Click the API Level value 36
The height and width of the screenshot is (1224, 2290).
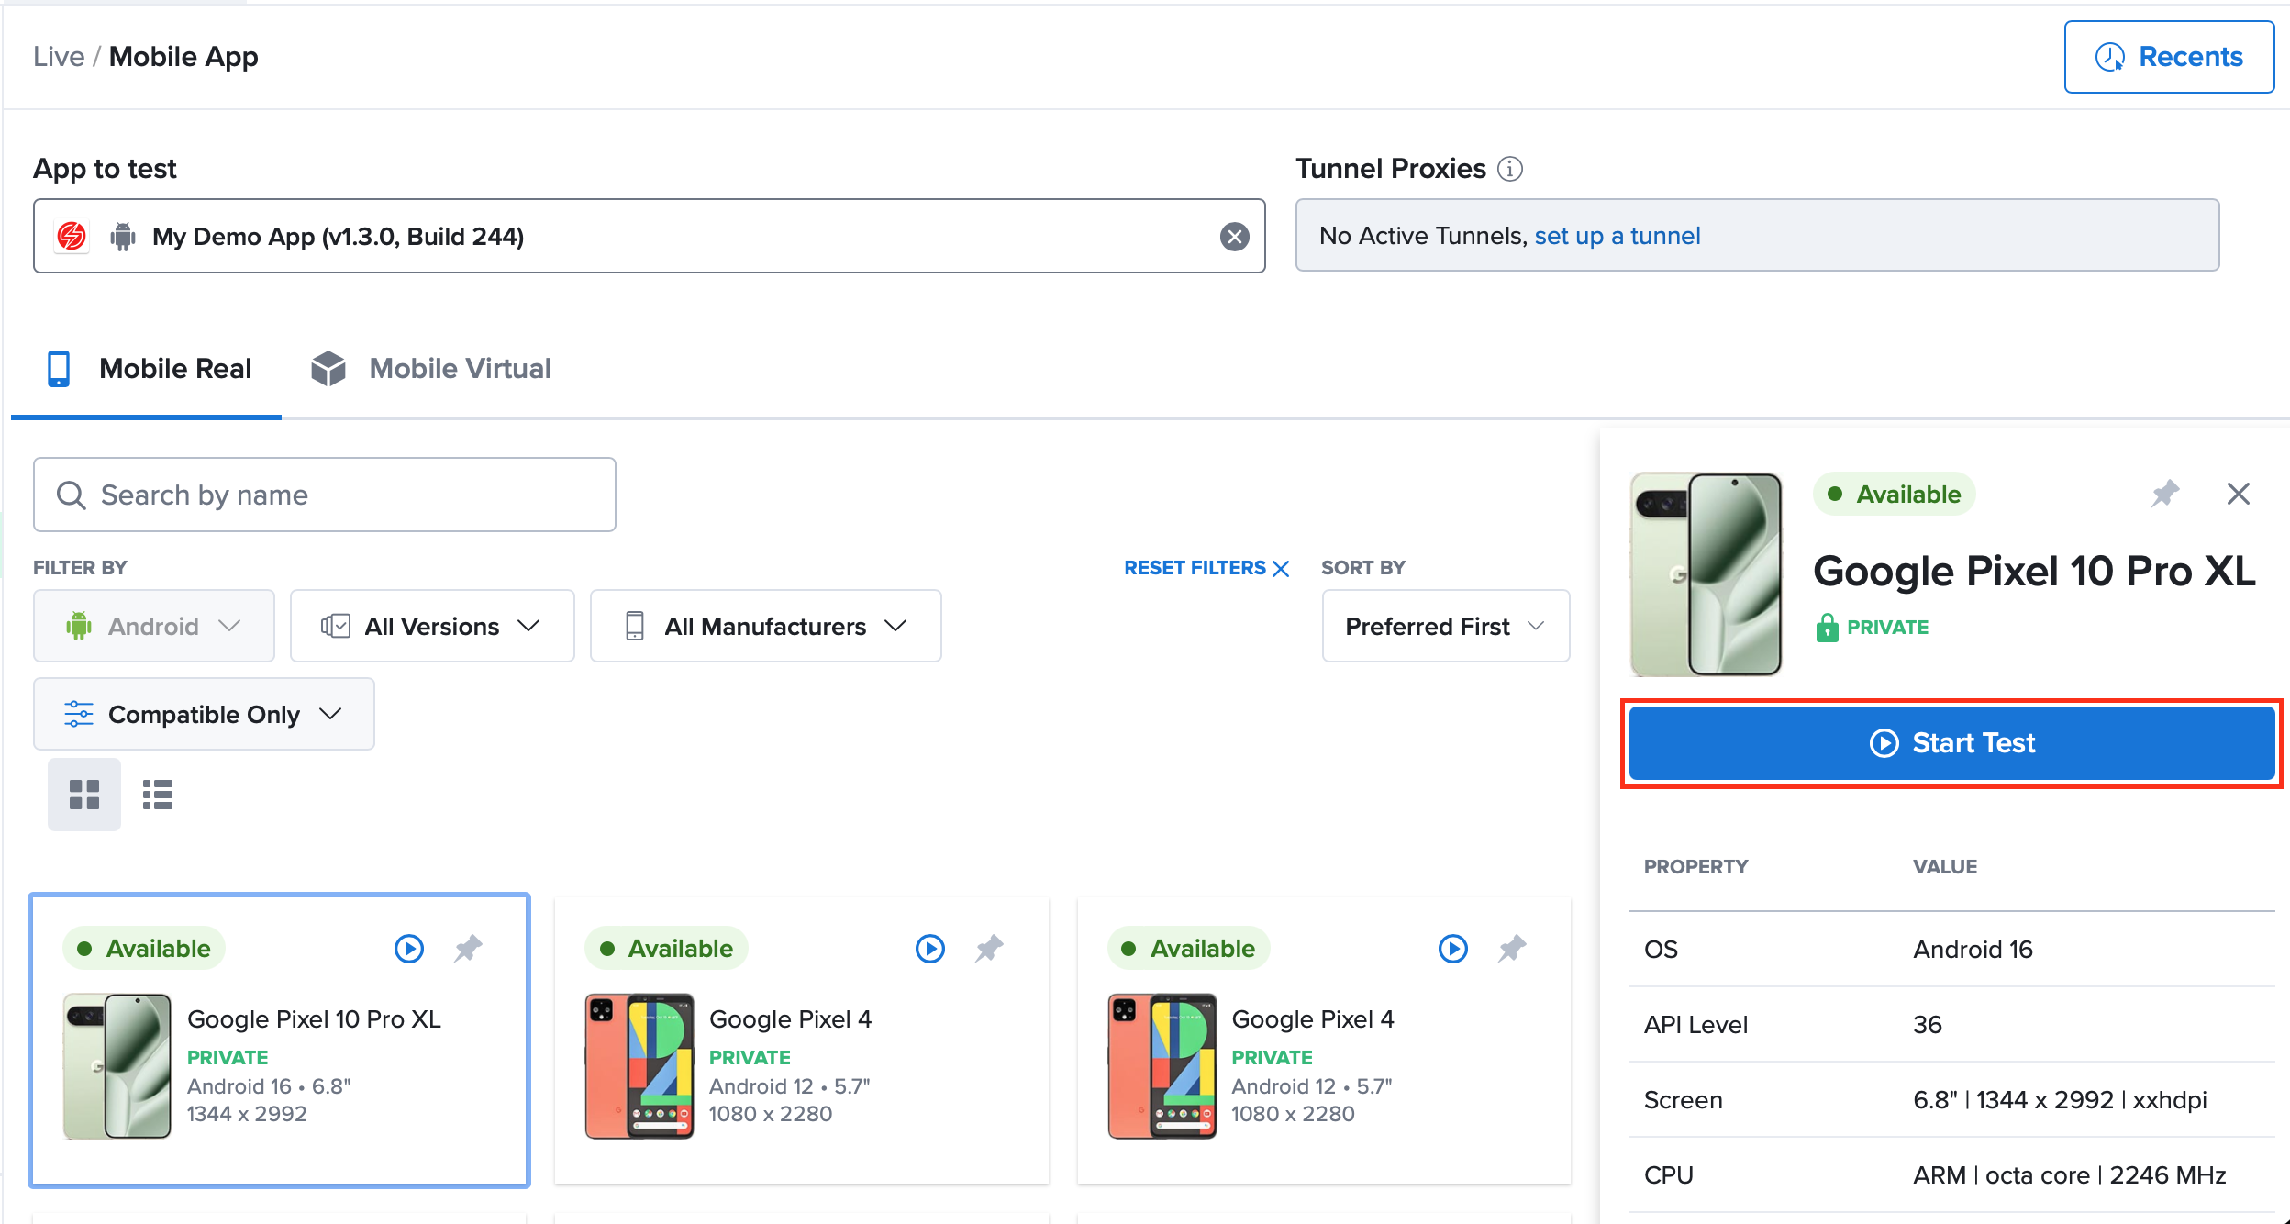1928,1025
